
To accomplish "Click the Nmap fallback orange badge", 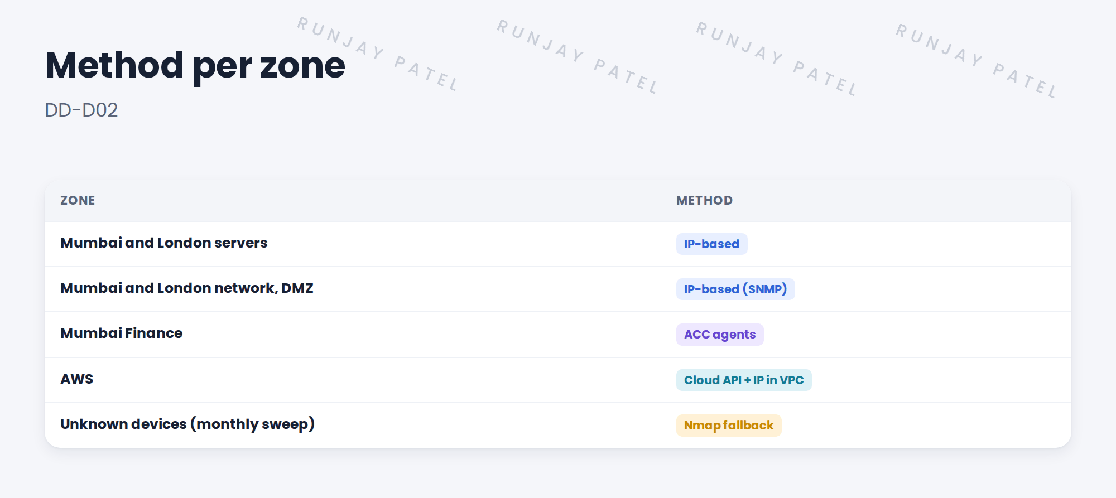I will point(729,426).
